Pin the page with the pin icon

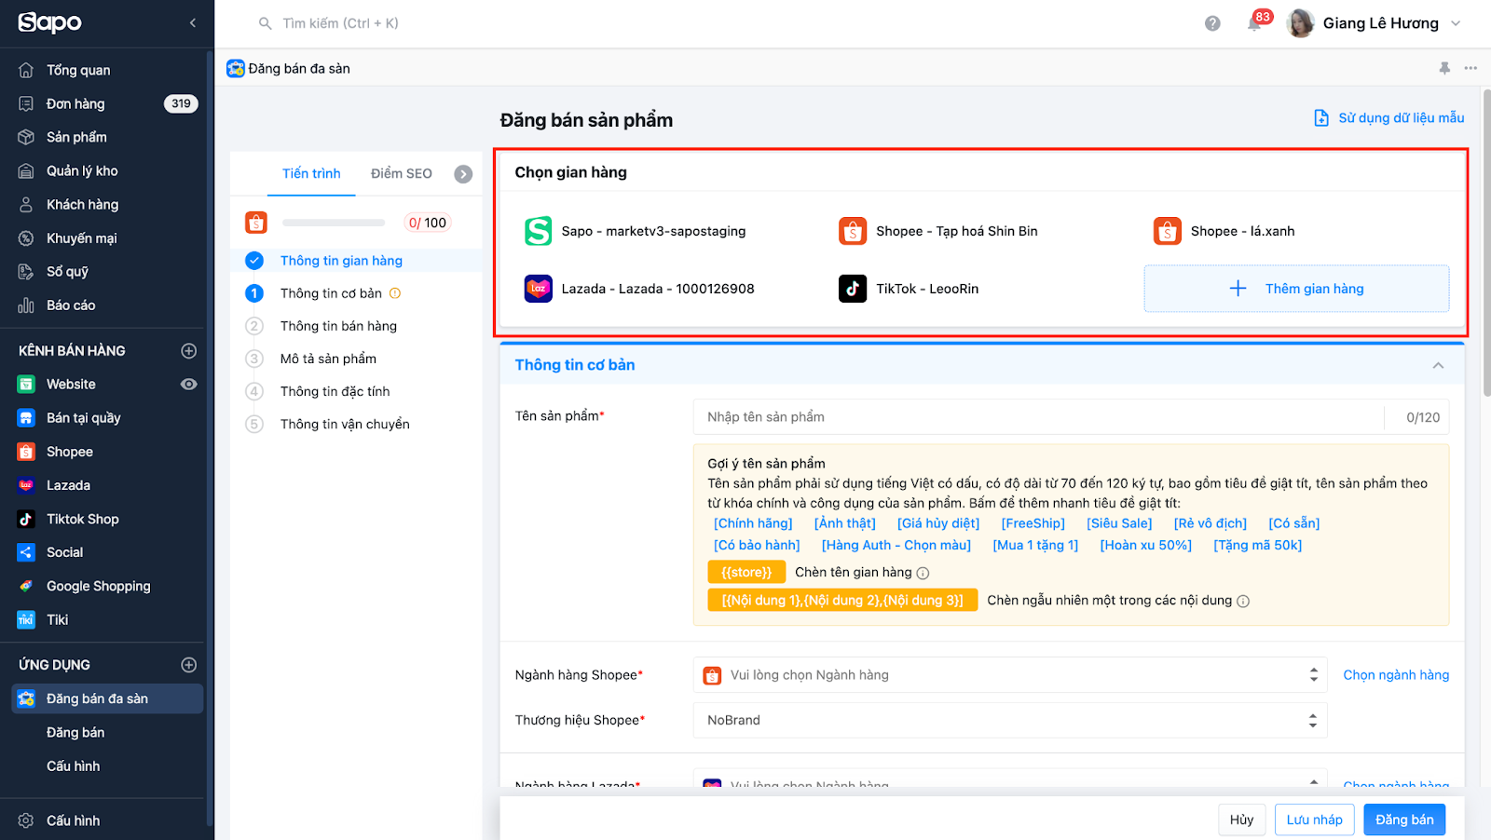coord(1444,68)
